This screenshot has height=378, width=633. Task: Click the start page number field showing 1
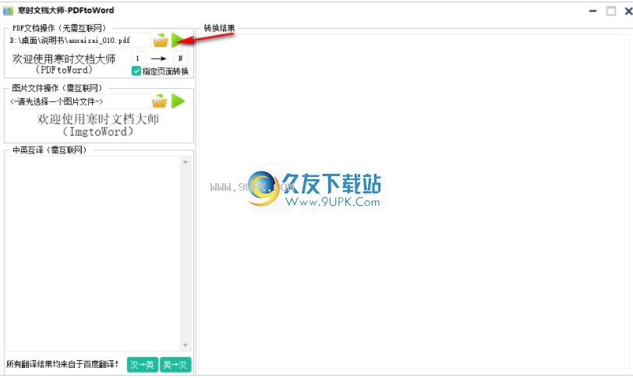click(138, 58)
